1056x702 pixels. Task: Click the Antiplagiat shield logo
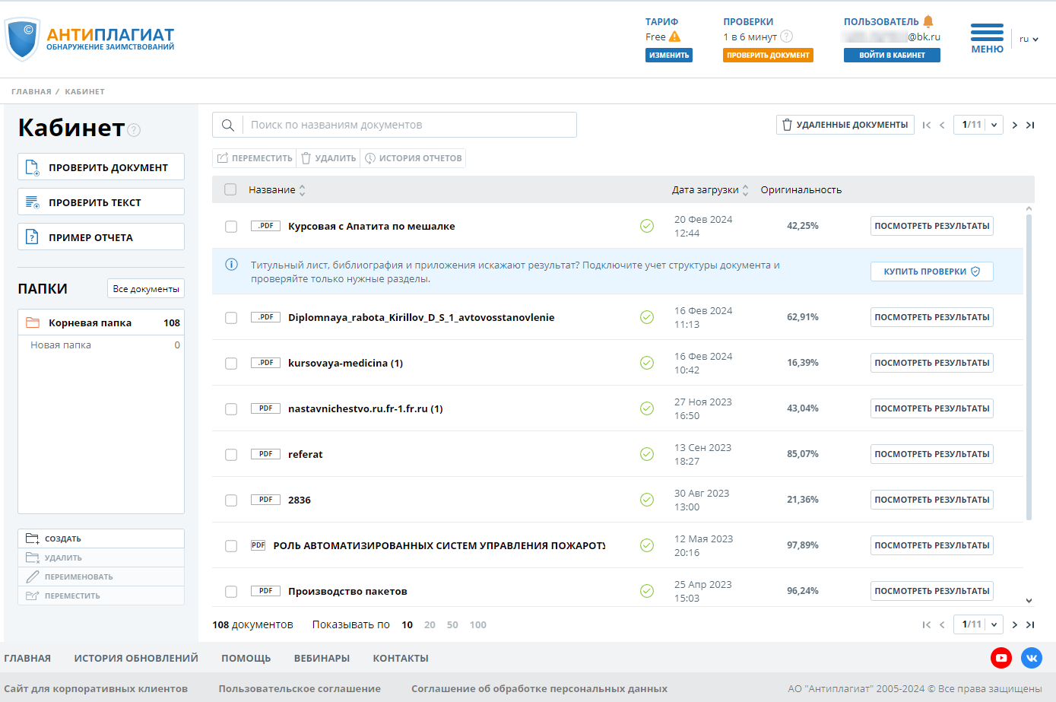tap(22, 39)
